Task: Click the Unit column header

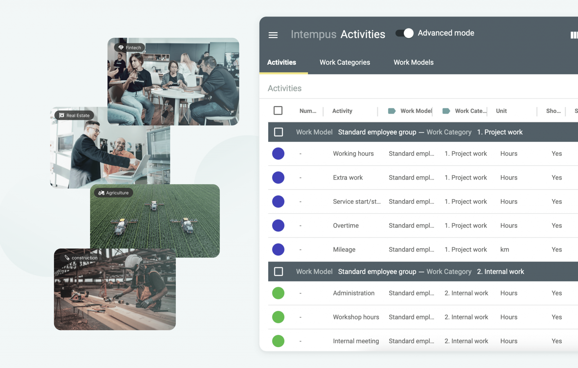Action: tap(501, 111)
